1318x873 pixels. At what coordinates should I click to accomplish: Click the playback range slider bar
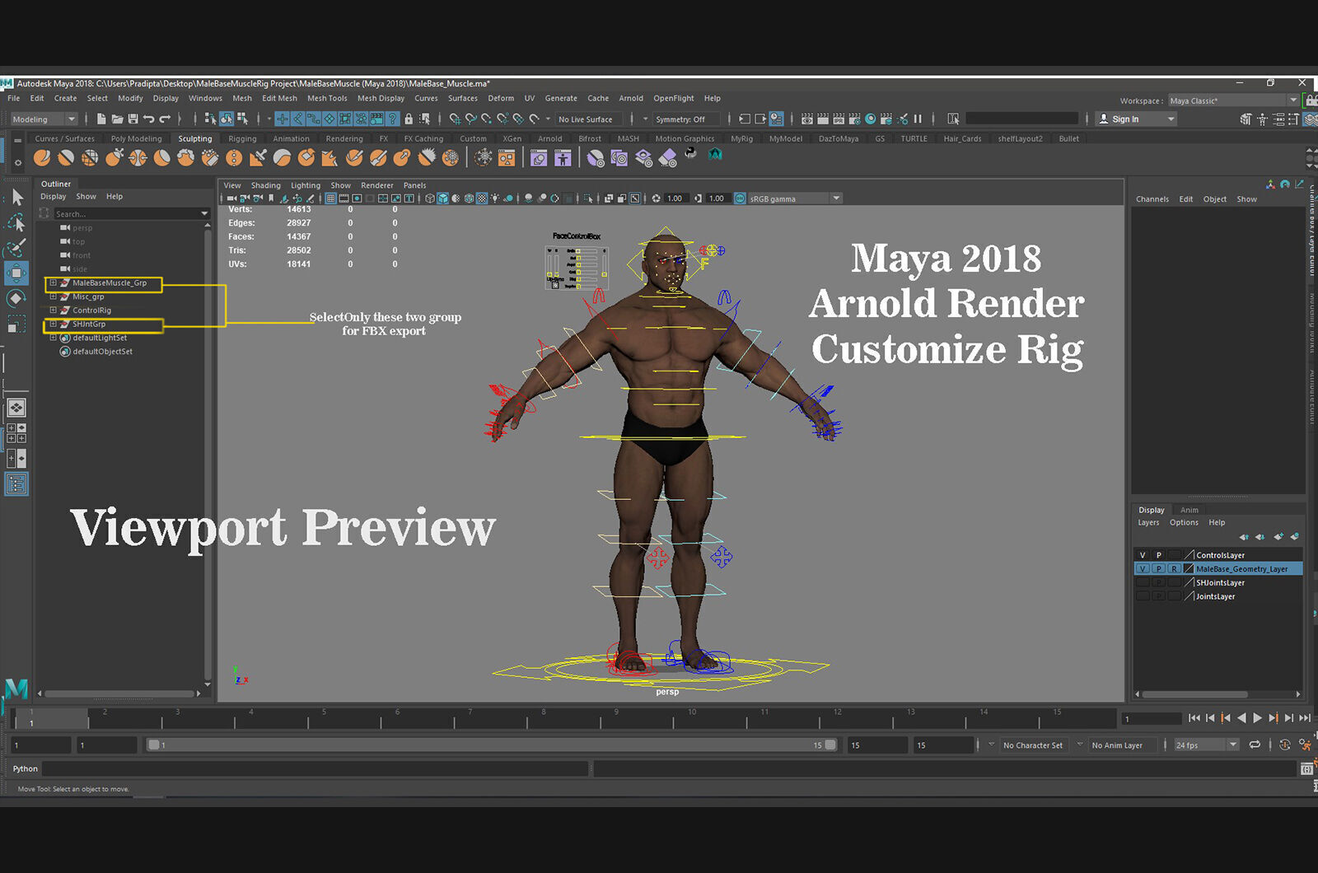pyautogui.click(x=491, y=745)
